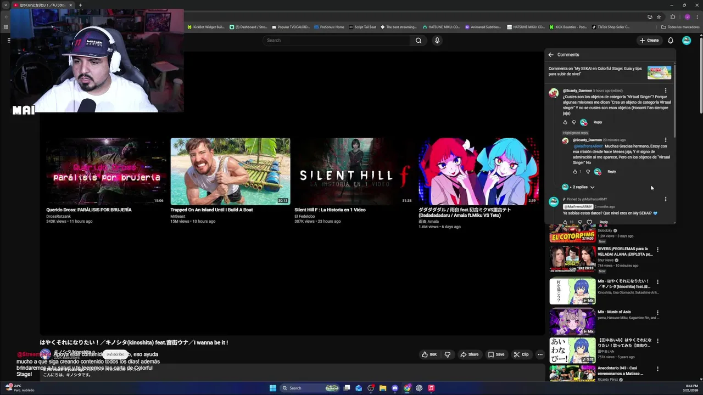This screenshot has width=703, height=395.
Task: Open Todos los marcadores bookmarks folder
Action: pos(680,27)
